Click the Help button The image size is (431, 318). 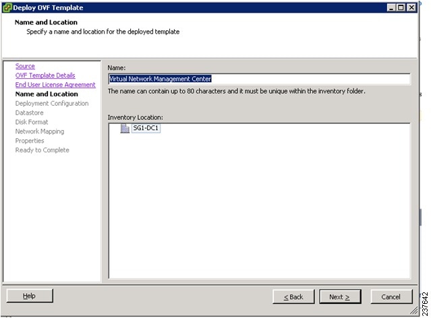pos(30,296)
